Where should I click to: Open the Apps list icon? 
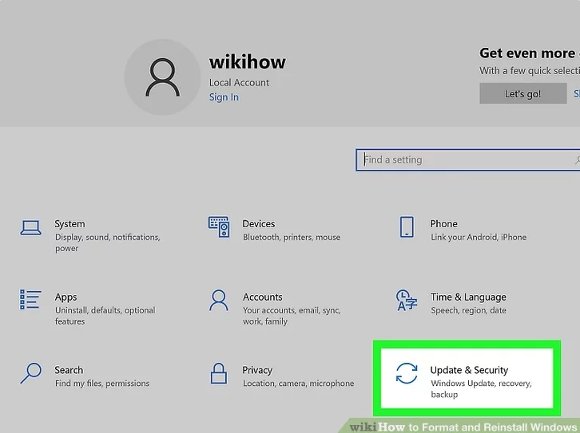point(30,299)
